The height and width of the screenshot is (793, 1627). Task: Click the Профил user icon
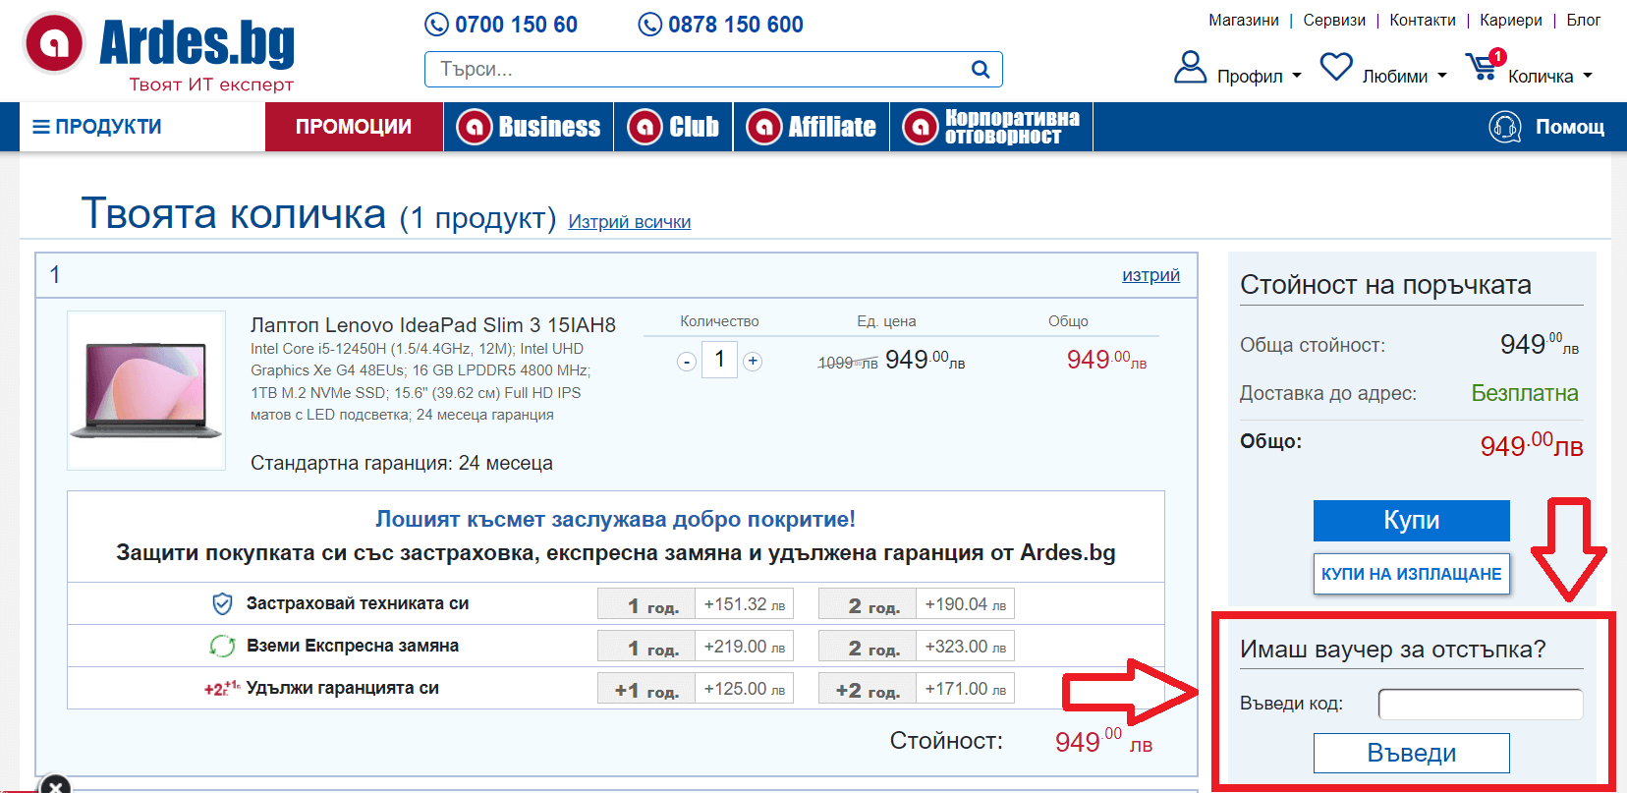[x=1190, y=67]
